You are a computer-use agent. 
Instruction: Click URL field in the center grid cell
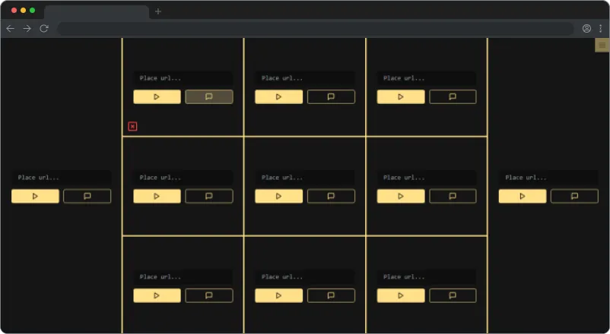click(x=304, y=178)
